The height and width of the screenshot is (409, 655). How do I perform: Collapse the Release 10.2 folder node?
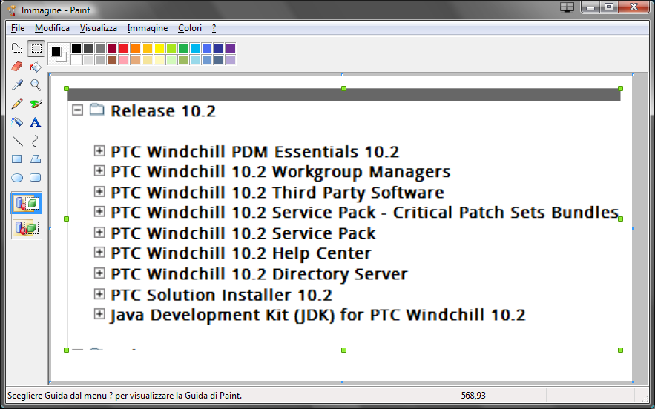click(77, 110)
